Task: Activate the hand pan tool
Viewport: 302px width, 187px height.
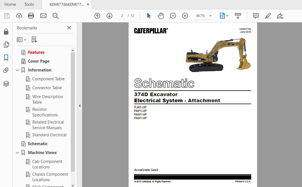Action: (x=161, y=16)
